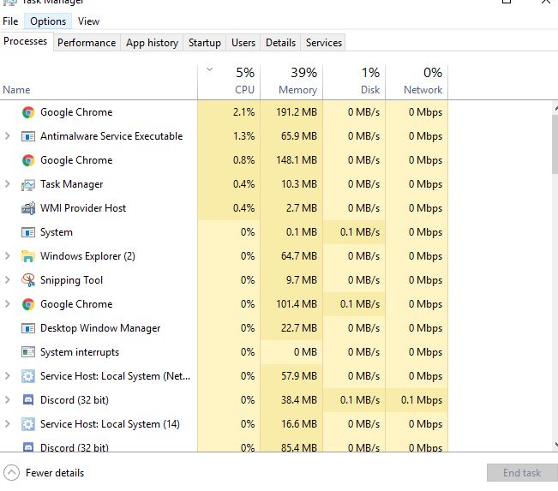Screen dimensions: 558x491
Task: Expand the Windows Explorer (2) group
Action: coord(7,256)
